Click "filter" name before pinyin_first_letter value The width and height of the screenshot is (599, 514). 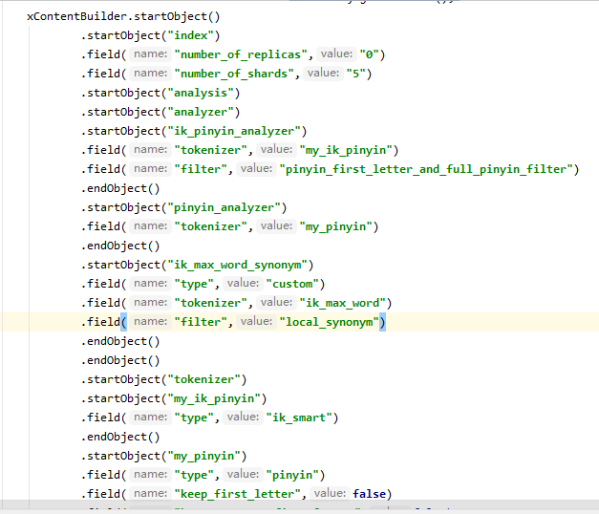click(x=201, y=169)
